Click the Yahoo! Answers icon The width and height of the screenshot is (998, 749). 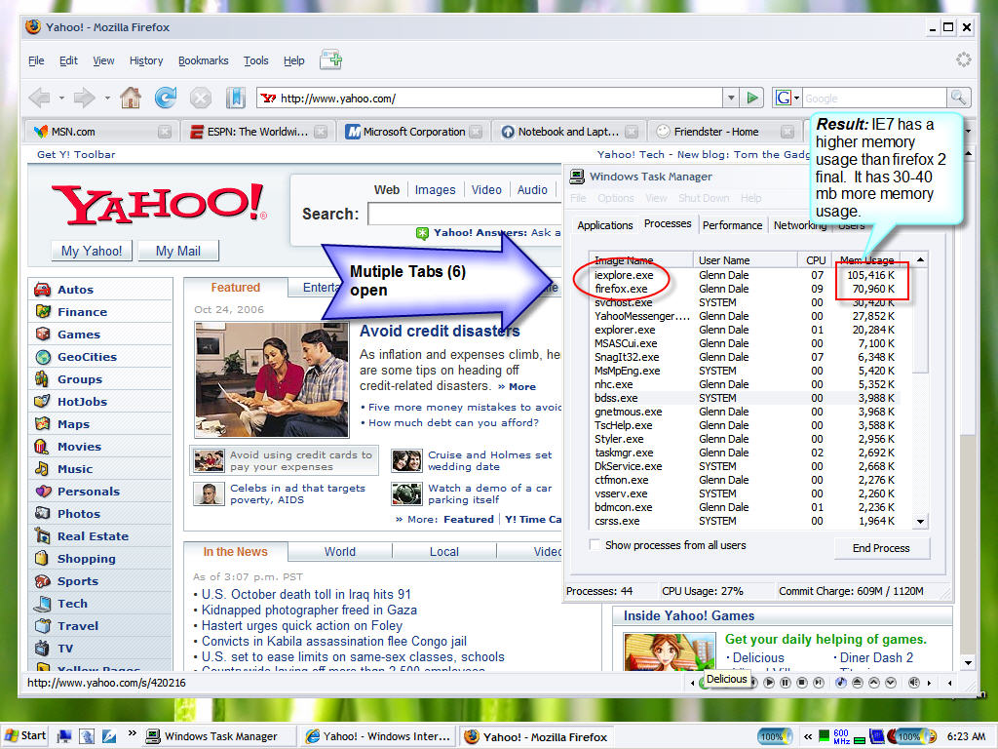coord(422,233)
